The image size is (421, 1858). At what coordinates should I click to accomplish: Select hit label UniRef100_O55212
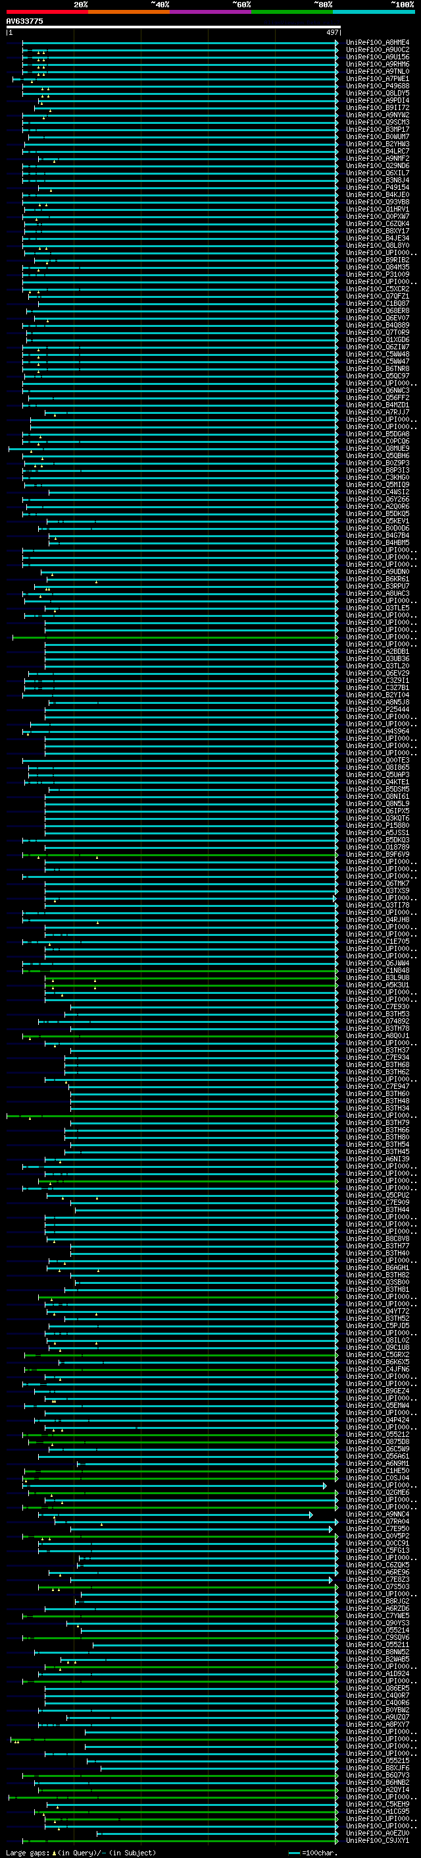pyautogui.click(x=378, y=1434)
